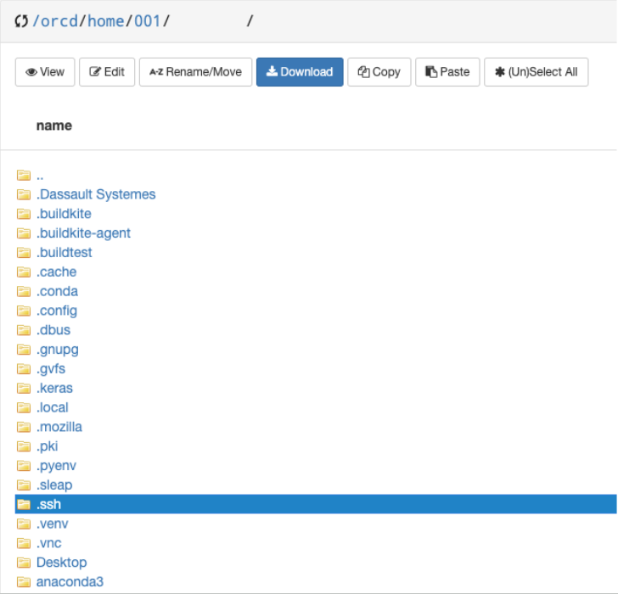Click the folder icon beside .config
Viewport: 618px width, 594px height.
[24, 311]
